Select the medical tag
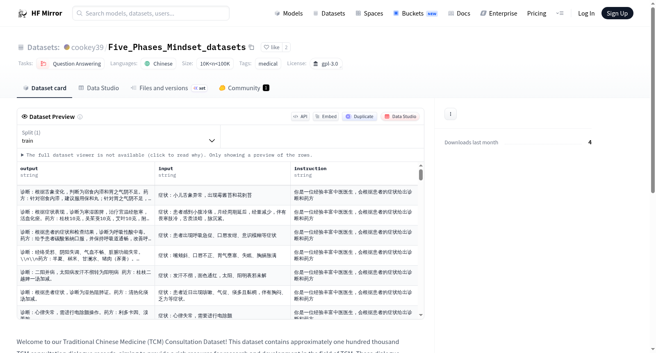Viewport: 656px width, 353px height. 268,64
